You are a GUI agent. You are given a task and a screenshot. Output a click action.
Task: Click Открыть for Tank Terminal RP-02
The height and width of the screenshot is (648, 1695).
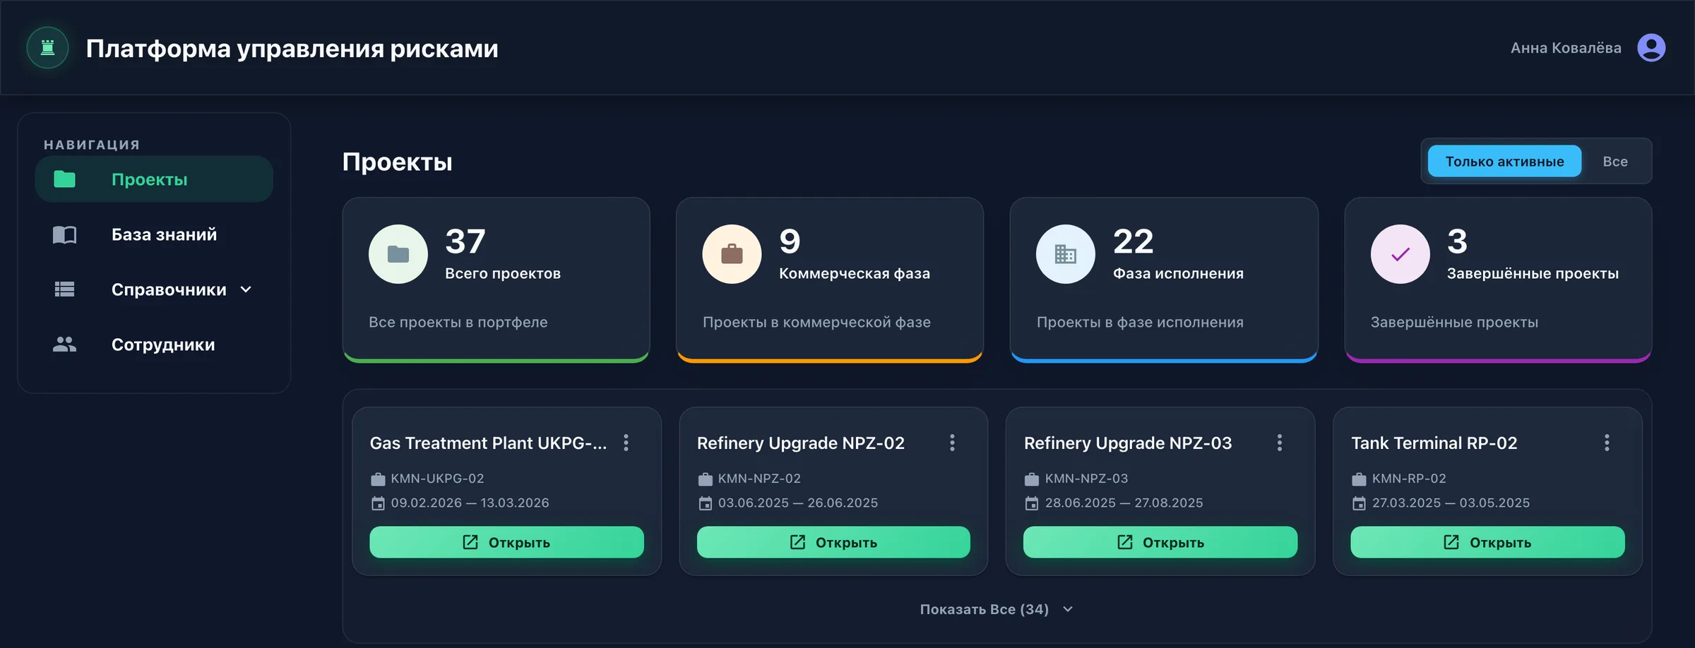coord(1487,542)
